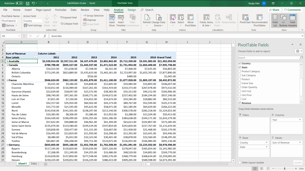Click Recommended PivotTables icon

[x=259, y=18]
